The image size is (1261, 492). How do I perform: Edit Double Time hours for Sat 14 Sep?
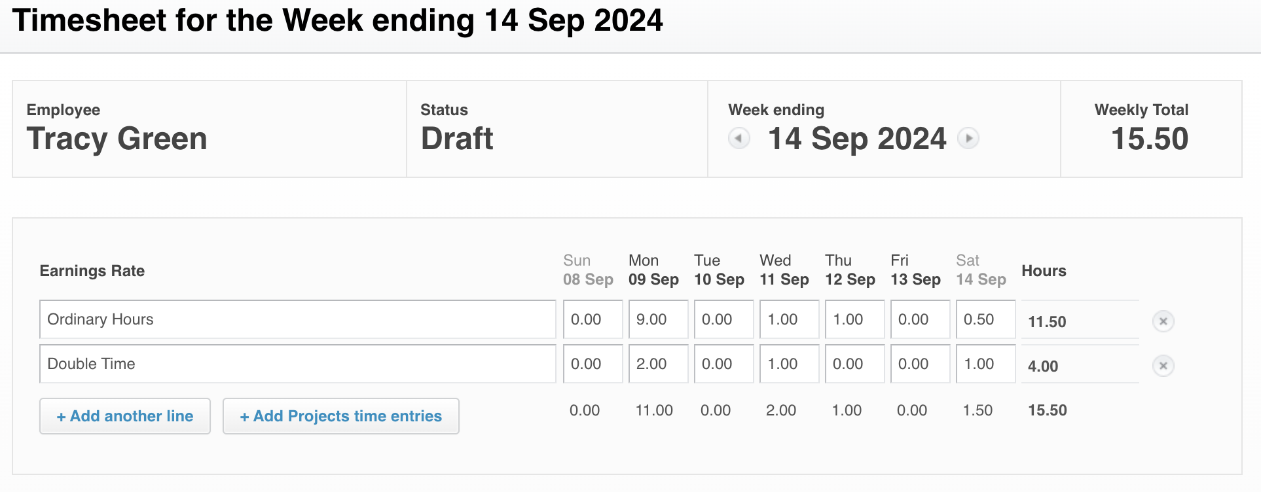tap(986, 364)
